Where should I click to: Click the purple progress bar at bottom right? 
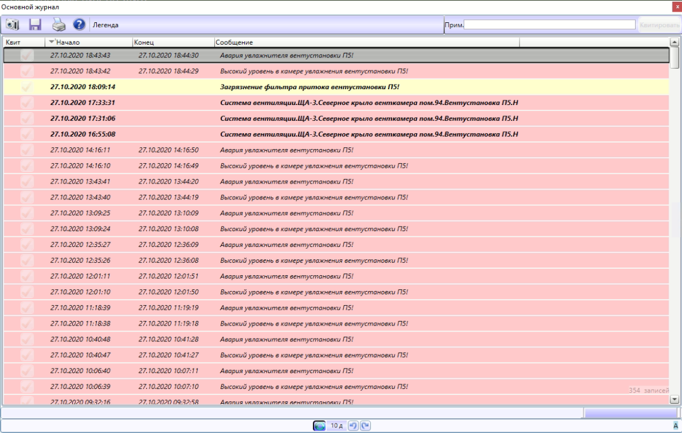pos(630,413)
